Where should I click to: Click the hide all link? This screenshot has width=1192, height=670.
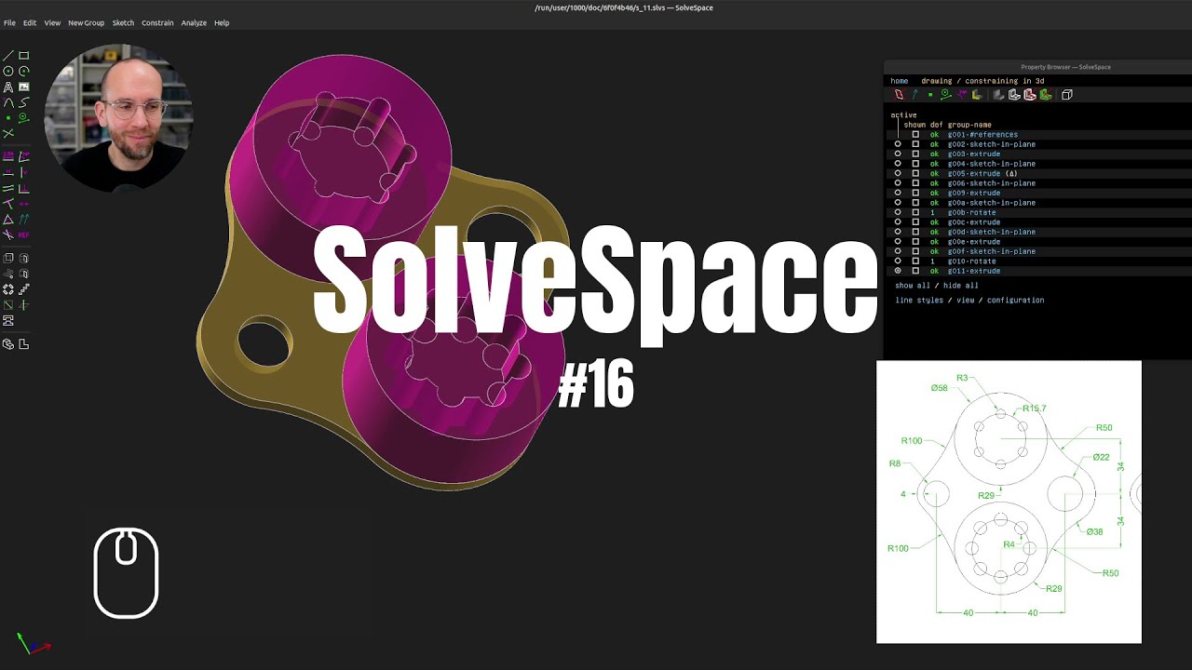[x=960, y=286]
